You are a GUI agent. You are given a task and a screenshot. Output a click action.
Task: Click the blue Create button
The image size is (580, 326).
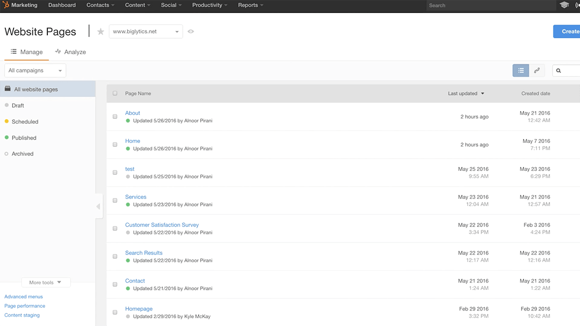click(567, 31)
